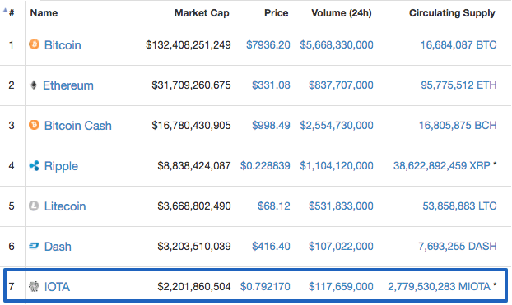Click the IOTA logo icon

point(34,286)
